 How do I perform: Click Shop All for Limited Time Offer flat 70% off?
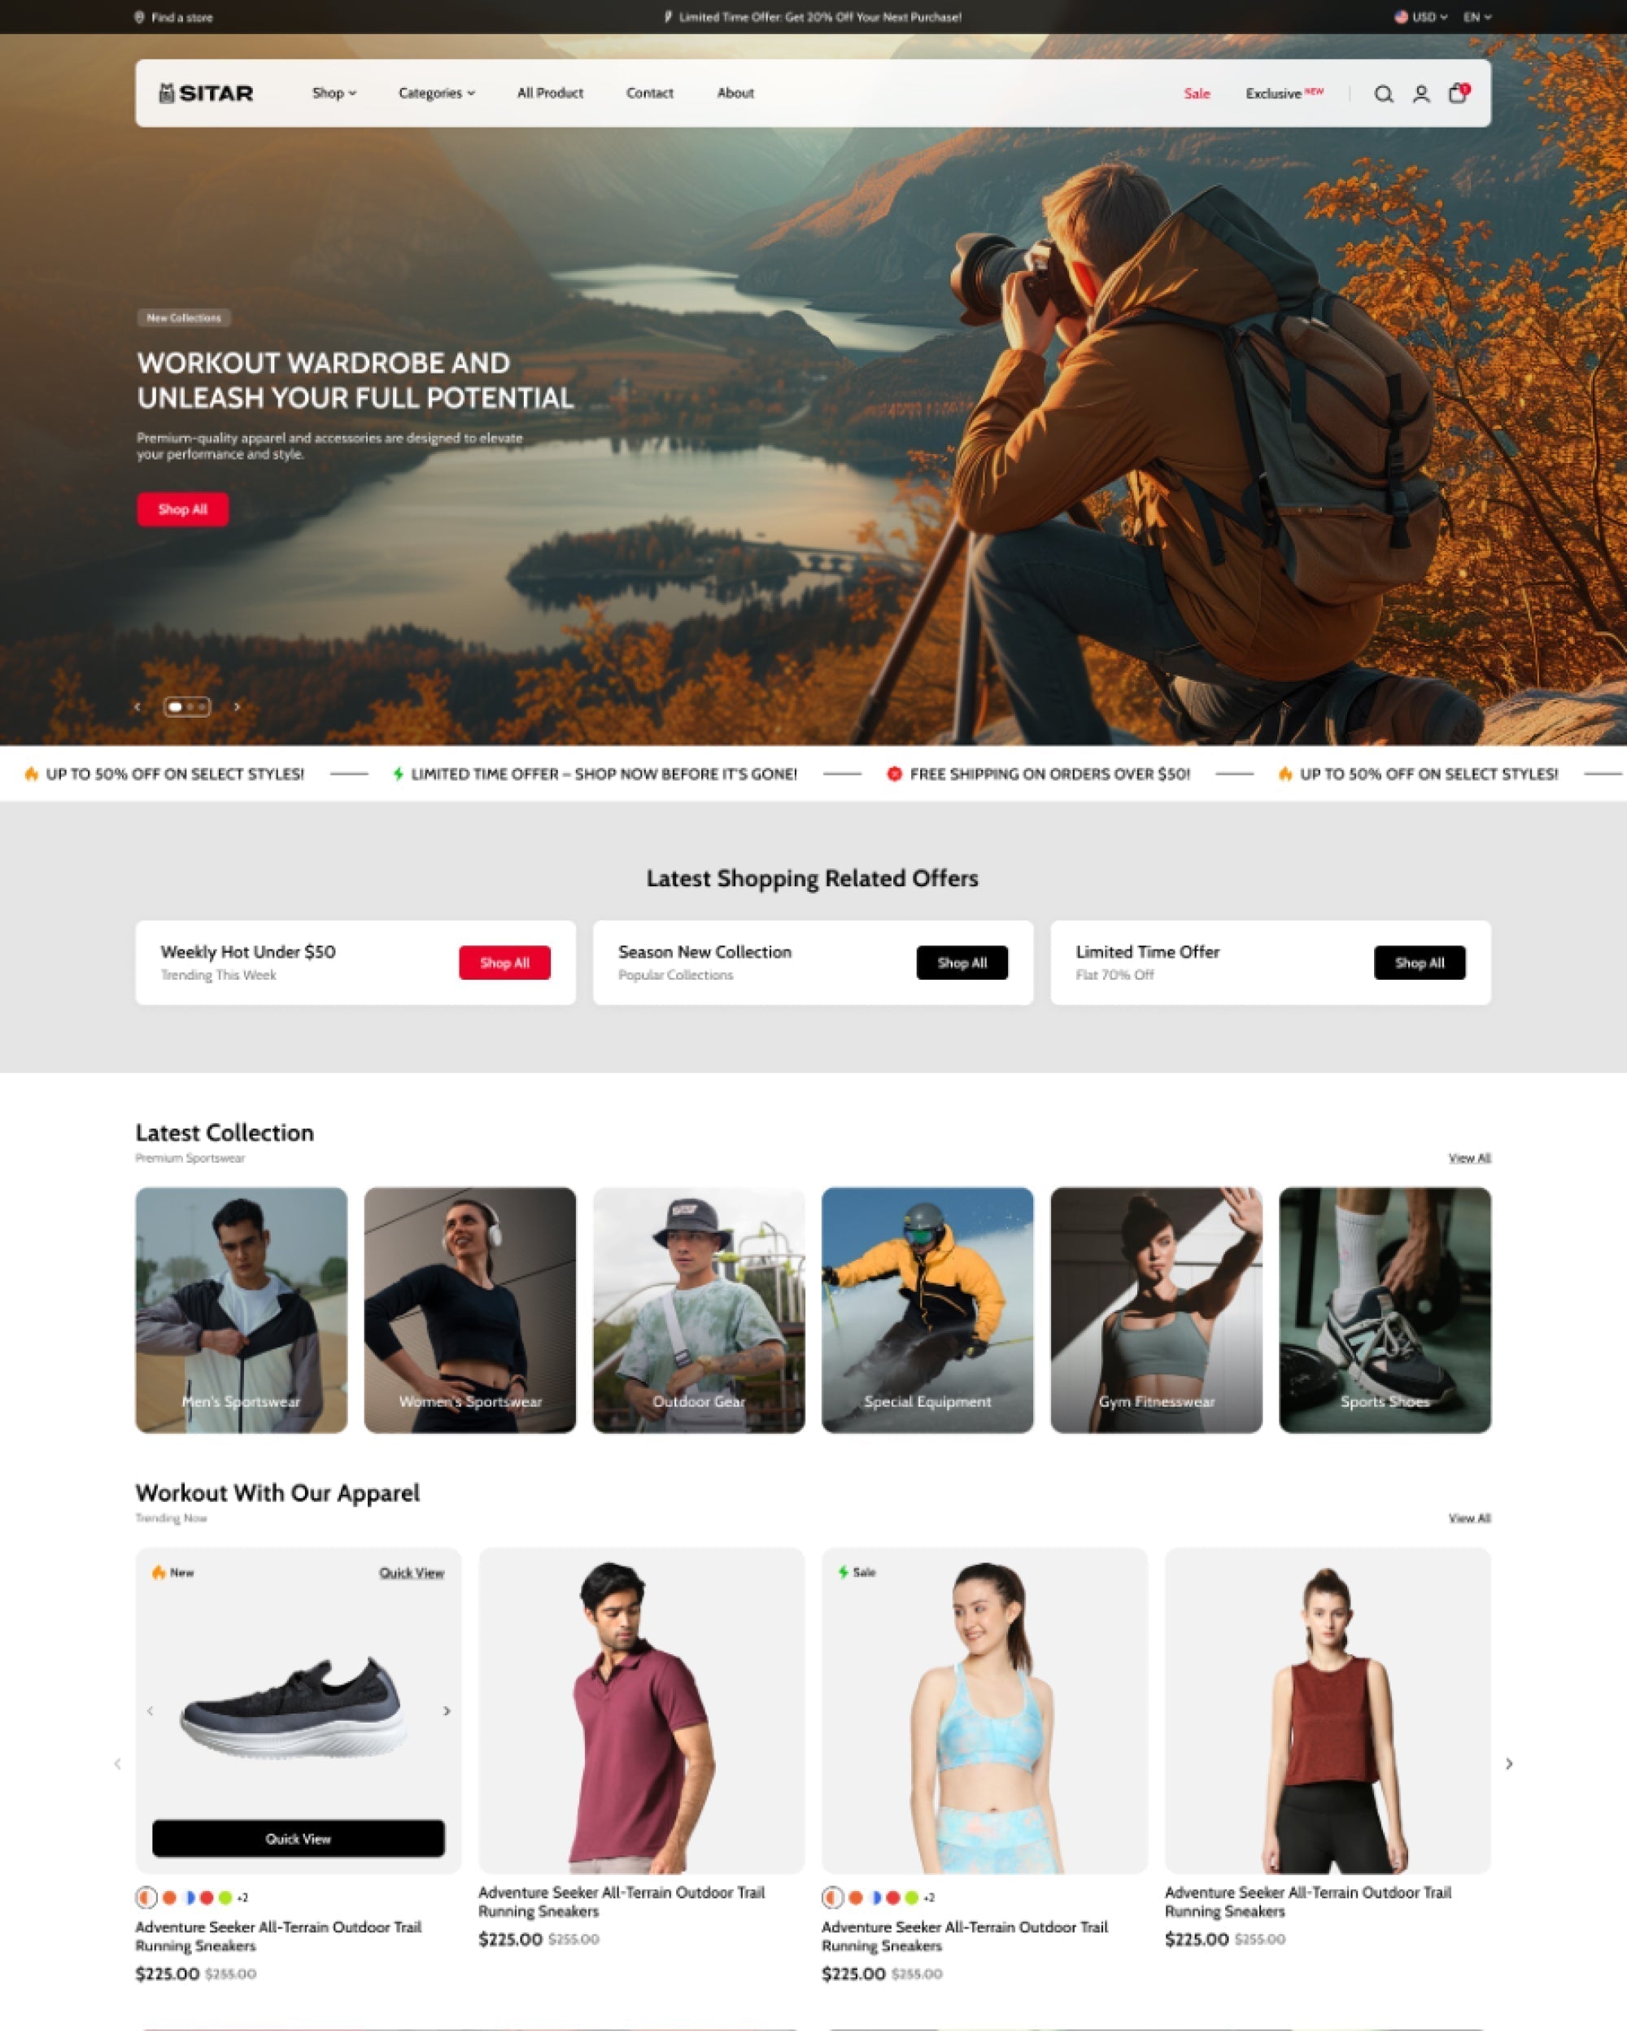[x=1420, y=962]
